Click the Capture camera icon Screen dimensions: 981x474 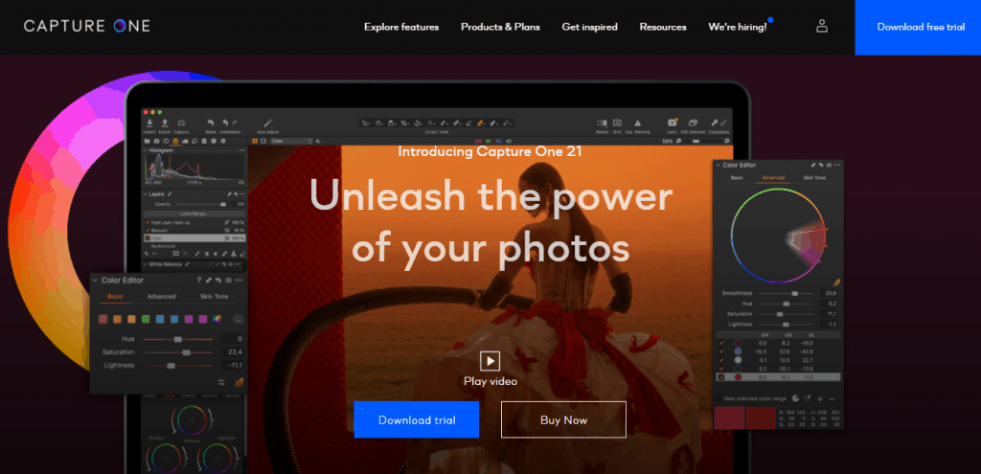pyautogui.click(x=181, y=124)
